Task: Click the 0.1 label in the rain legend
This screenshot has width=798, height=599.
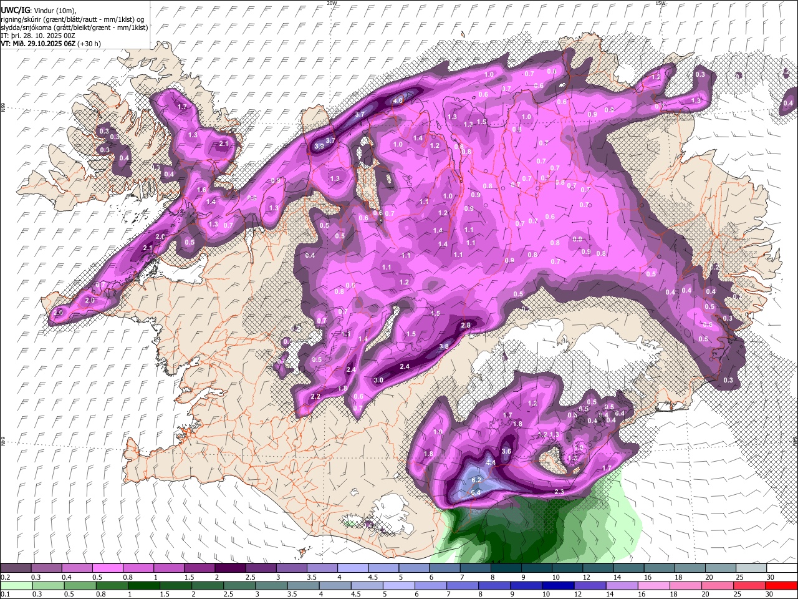Action: click(x=5, y=594)
